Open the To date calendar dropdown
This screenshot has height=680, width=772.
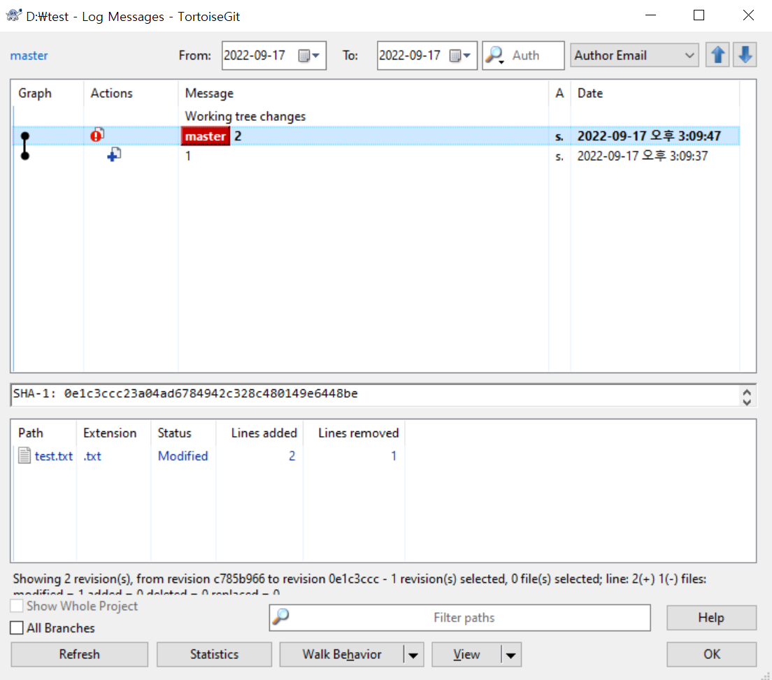(x=461, y=56)
